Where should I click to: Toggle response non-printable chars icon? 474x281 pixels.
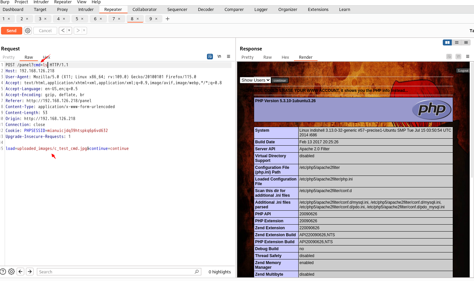tap(458, 57)
